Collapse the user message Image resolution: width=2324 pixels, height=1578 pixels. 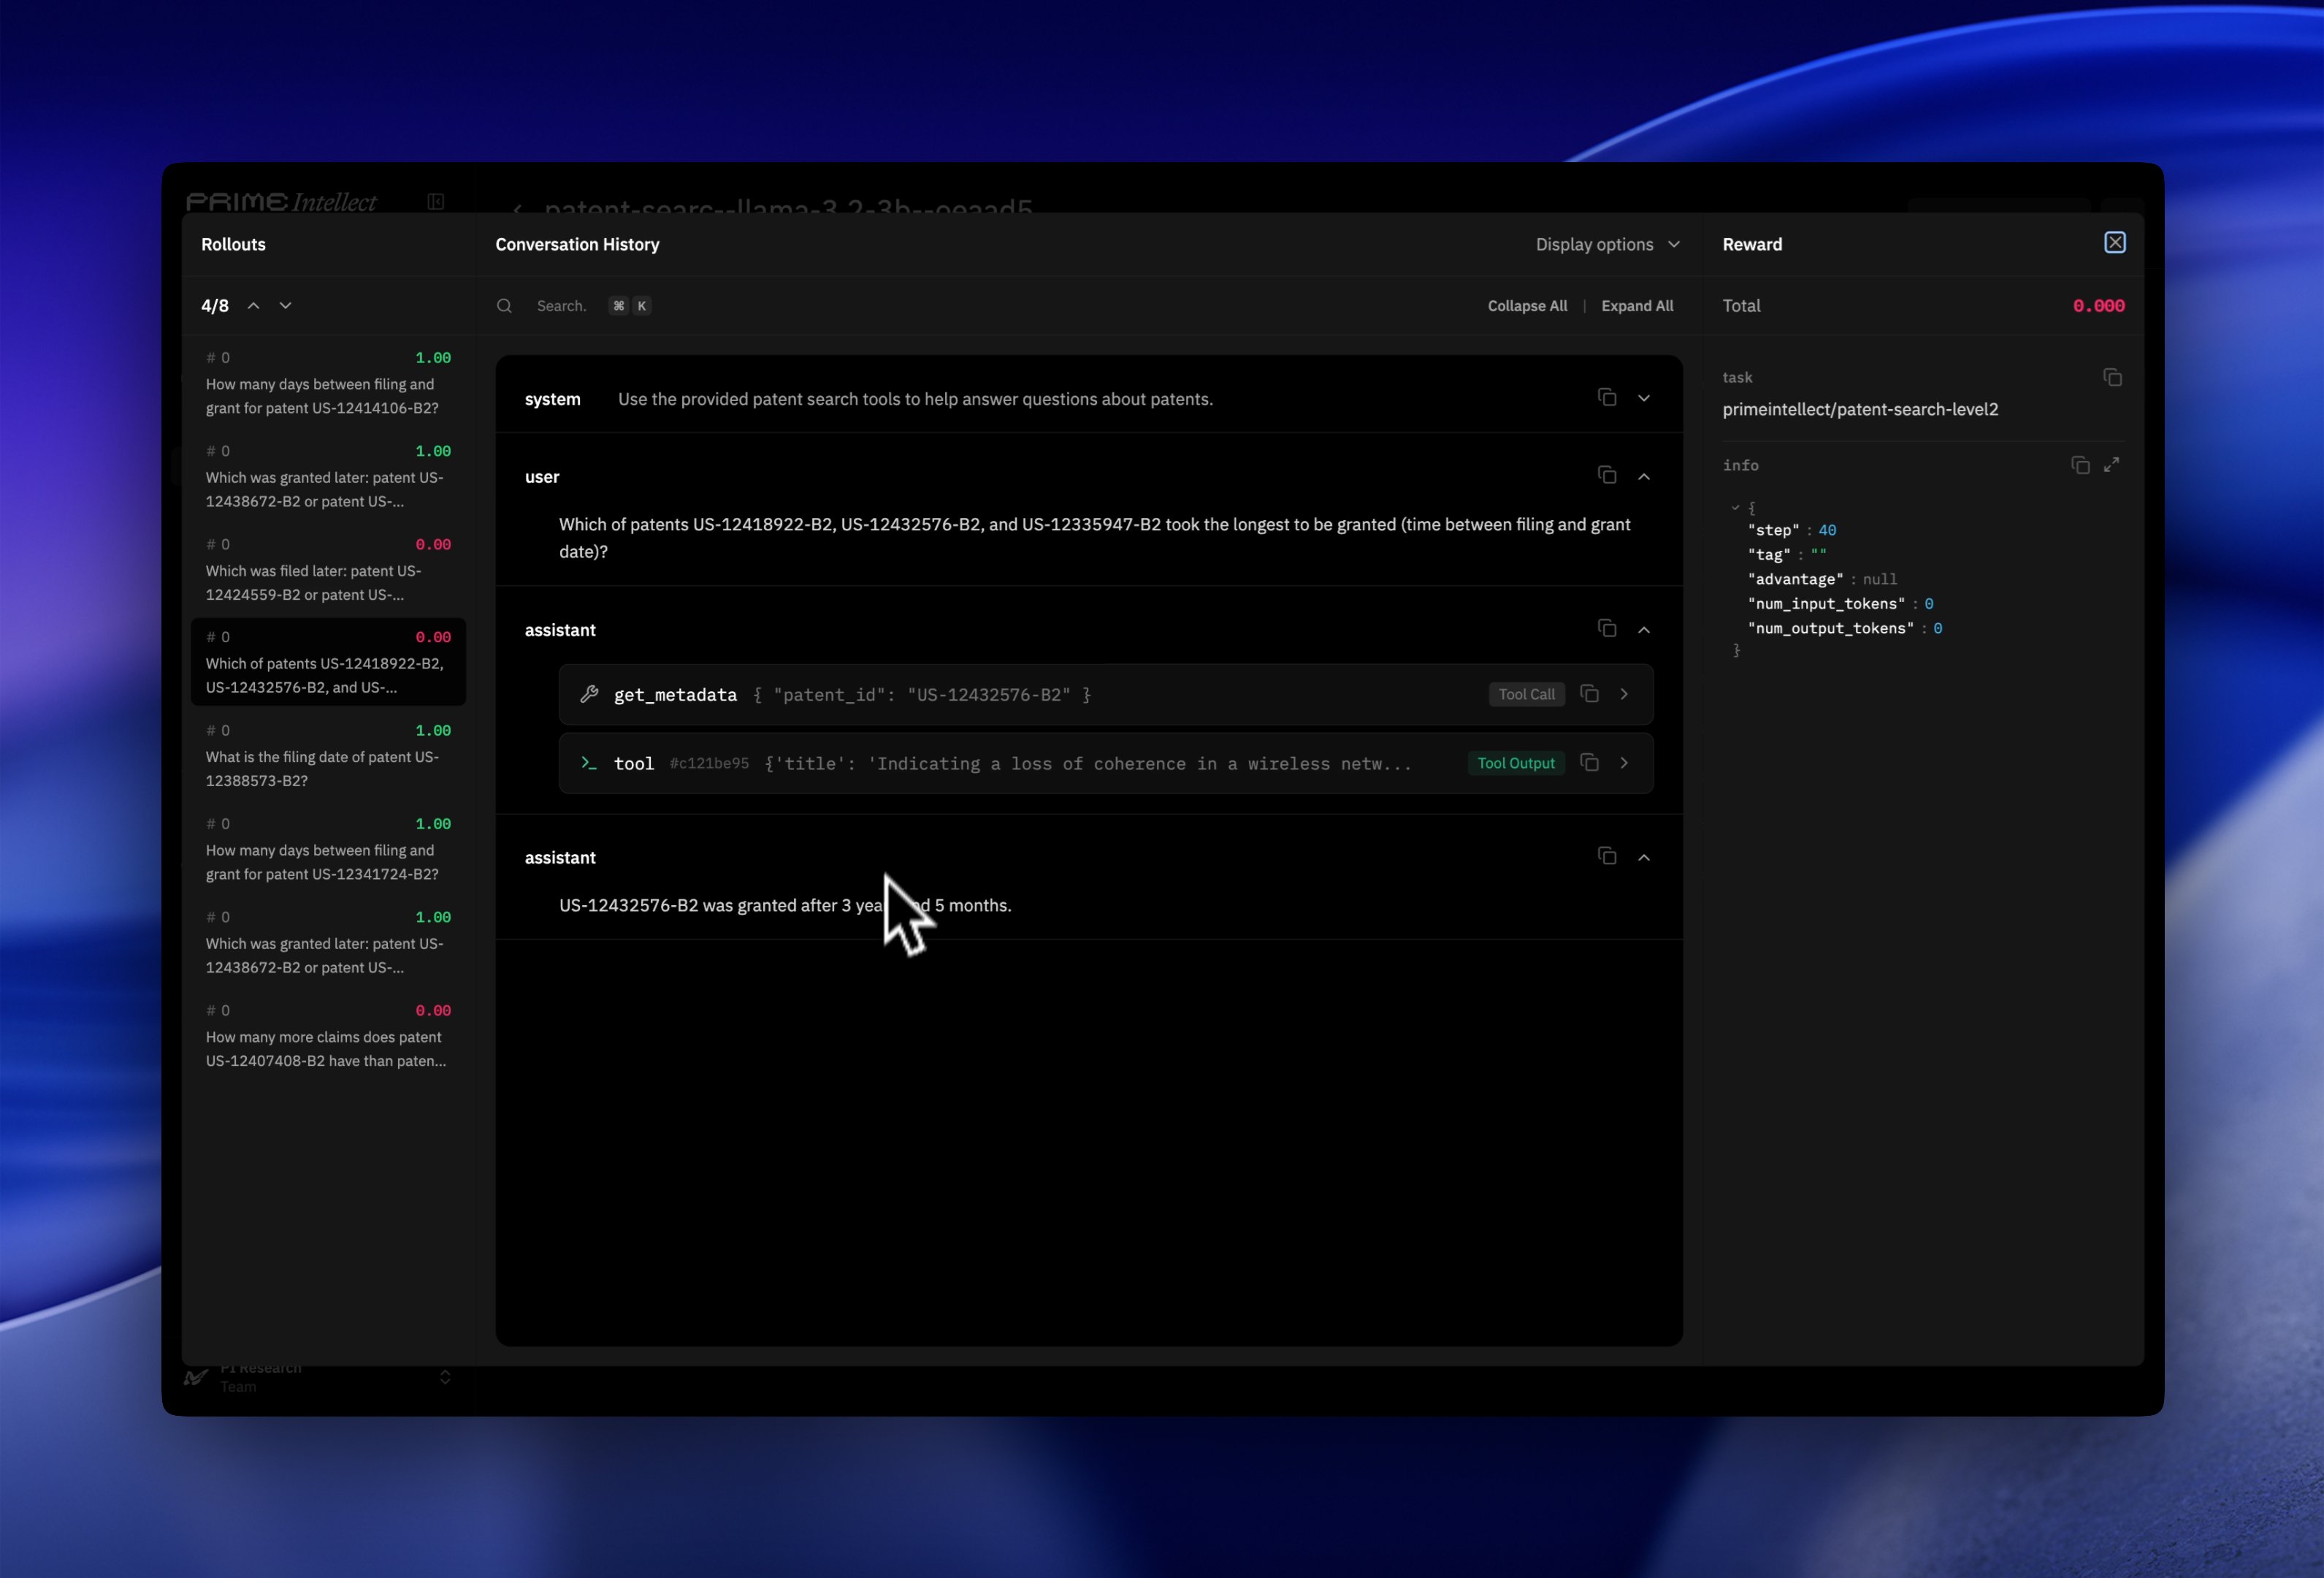click(1643, 476)
